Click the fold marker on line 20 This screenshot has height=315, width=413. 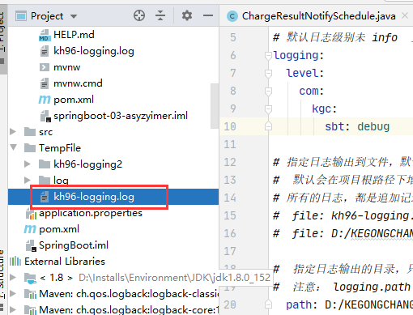268,304
